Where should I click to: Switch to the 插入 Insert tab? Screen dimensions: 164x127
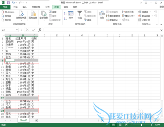coord(25,7)
